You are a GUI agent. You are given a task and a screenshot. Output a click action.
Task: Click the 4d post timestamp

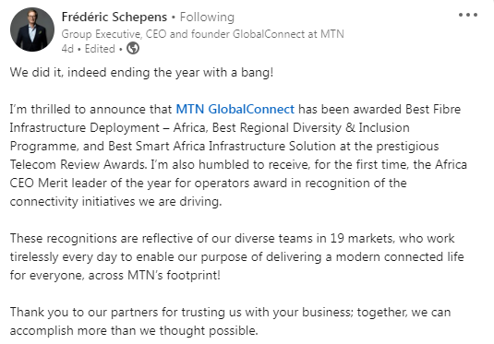[x=67, y=49]
